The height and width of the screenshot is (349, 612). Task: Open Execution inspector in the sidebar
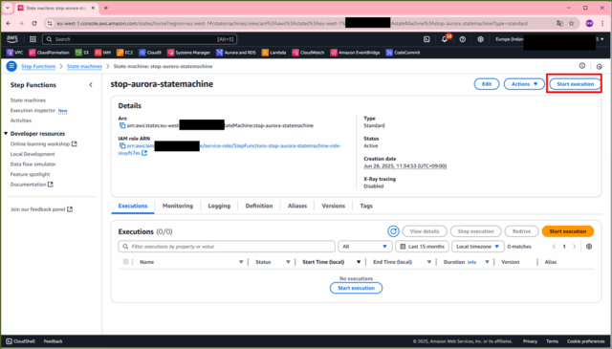[x=33, y=111]
